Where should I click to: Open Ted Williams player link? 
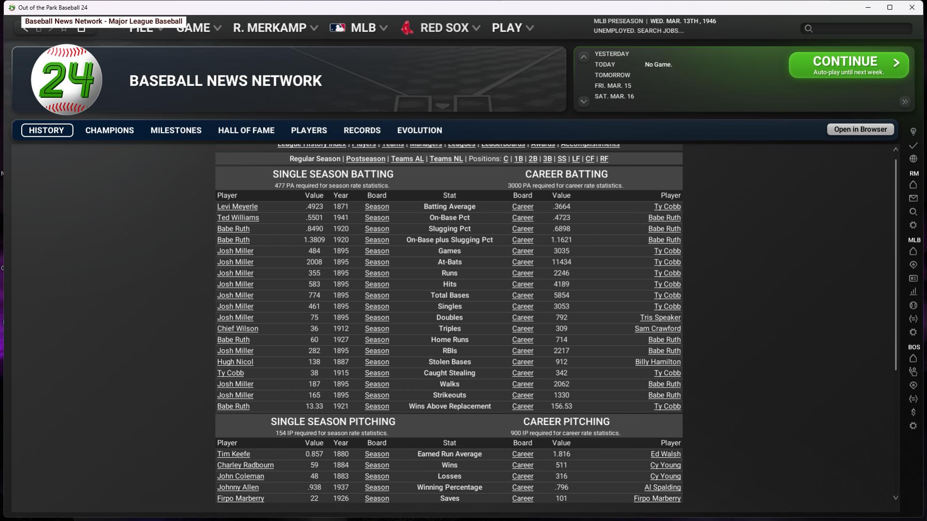point(238,218)
